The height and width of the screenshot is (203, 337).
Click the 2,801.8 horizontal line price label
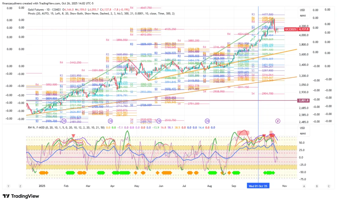tap(303, 100)
